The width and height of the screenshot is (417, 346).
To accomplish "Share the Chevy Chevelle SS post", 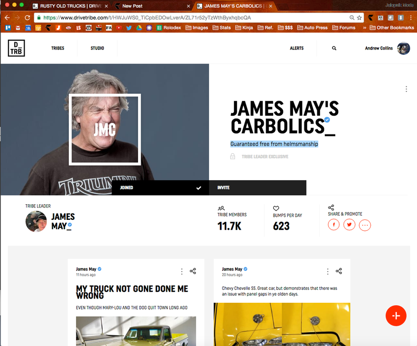I will 339,271.
